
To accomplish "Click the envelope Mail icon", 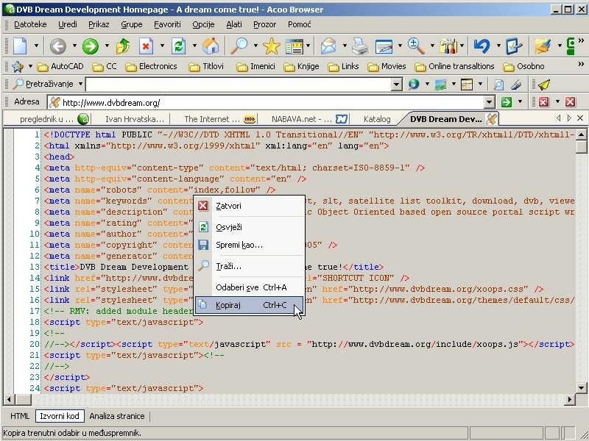I will (328, 46).
